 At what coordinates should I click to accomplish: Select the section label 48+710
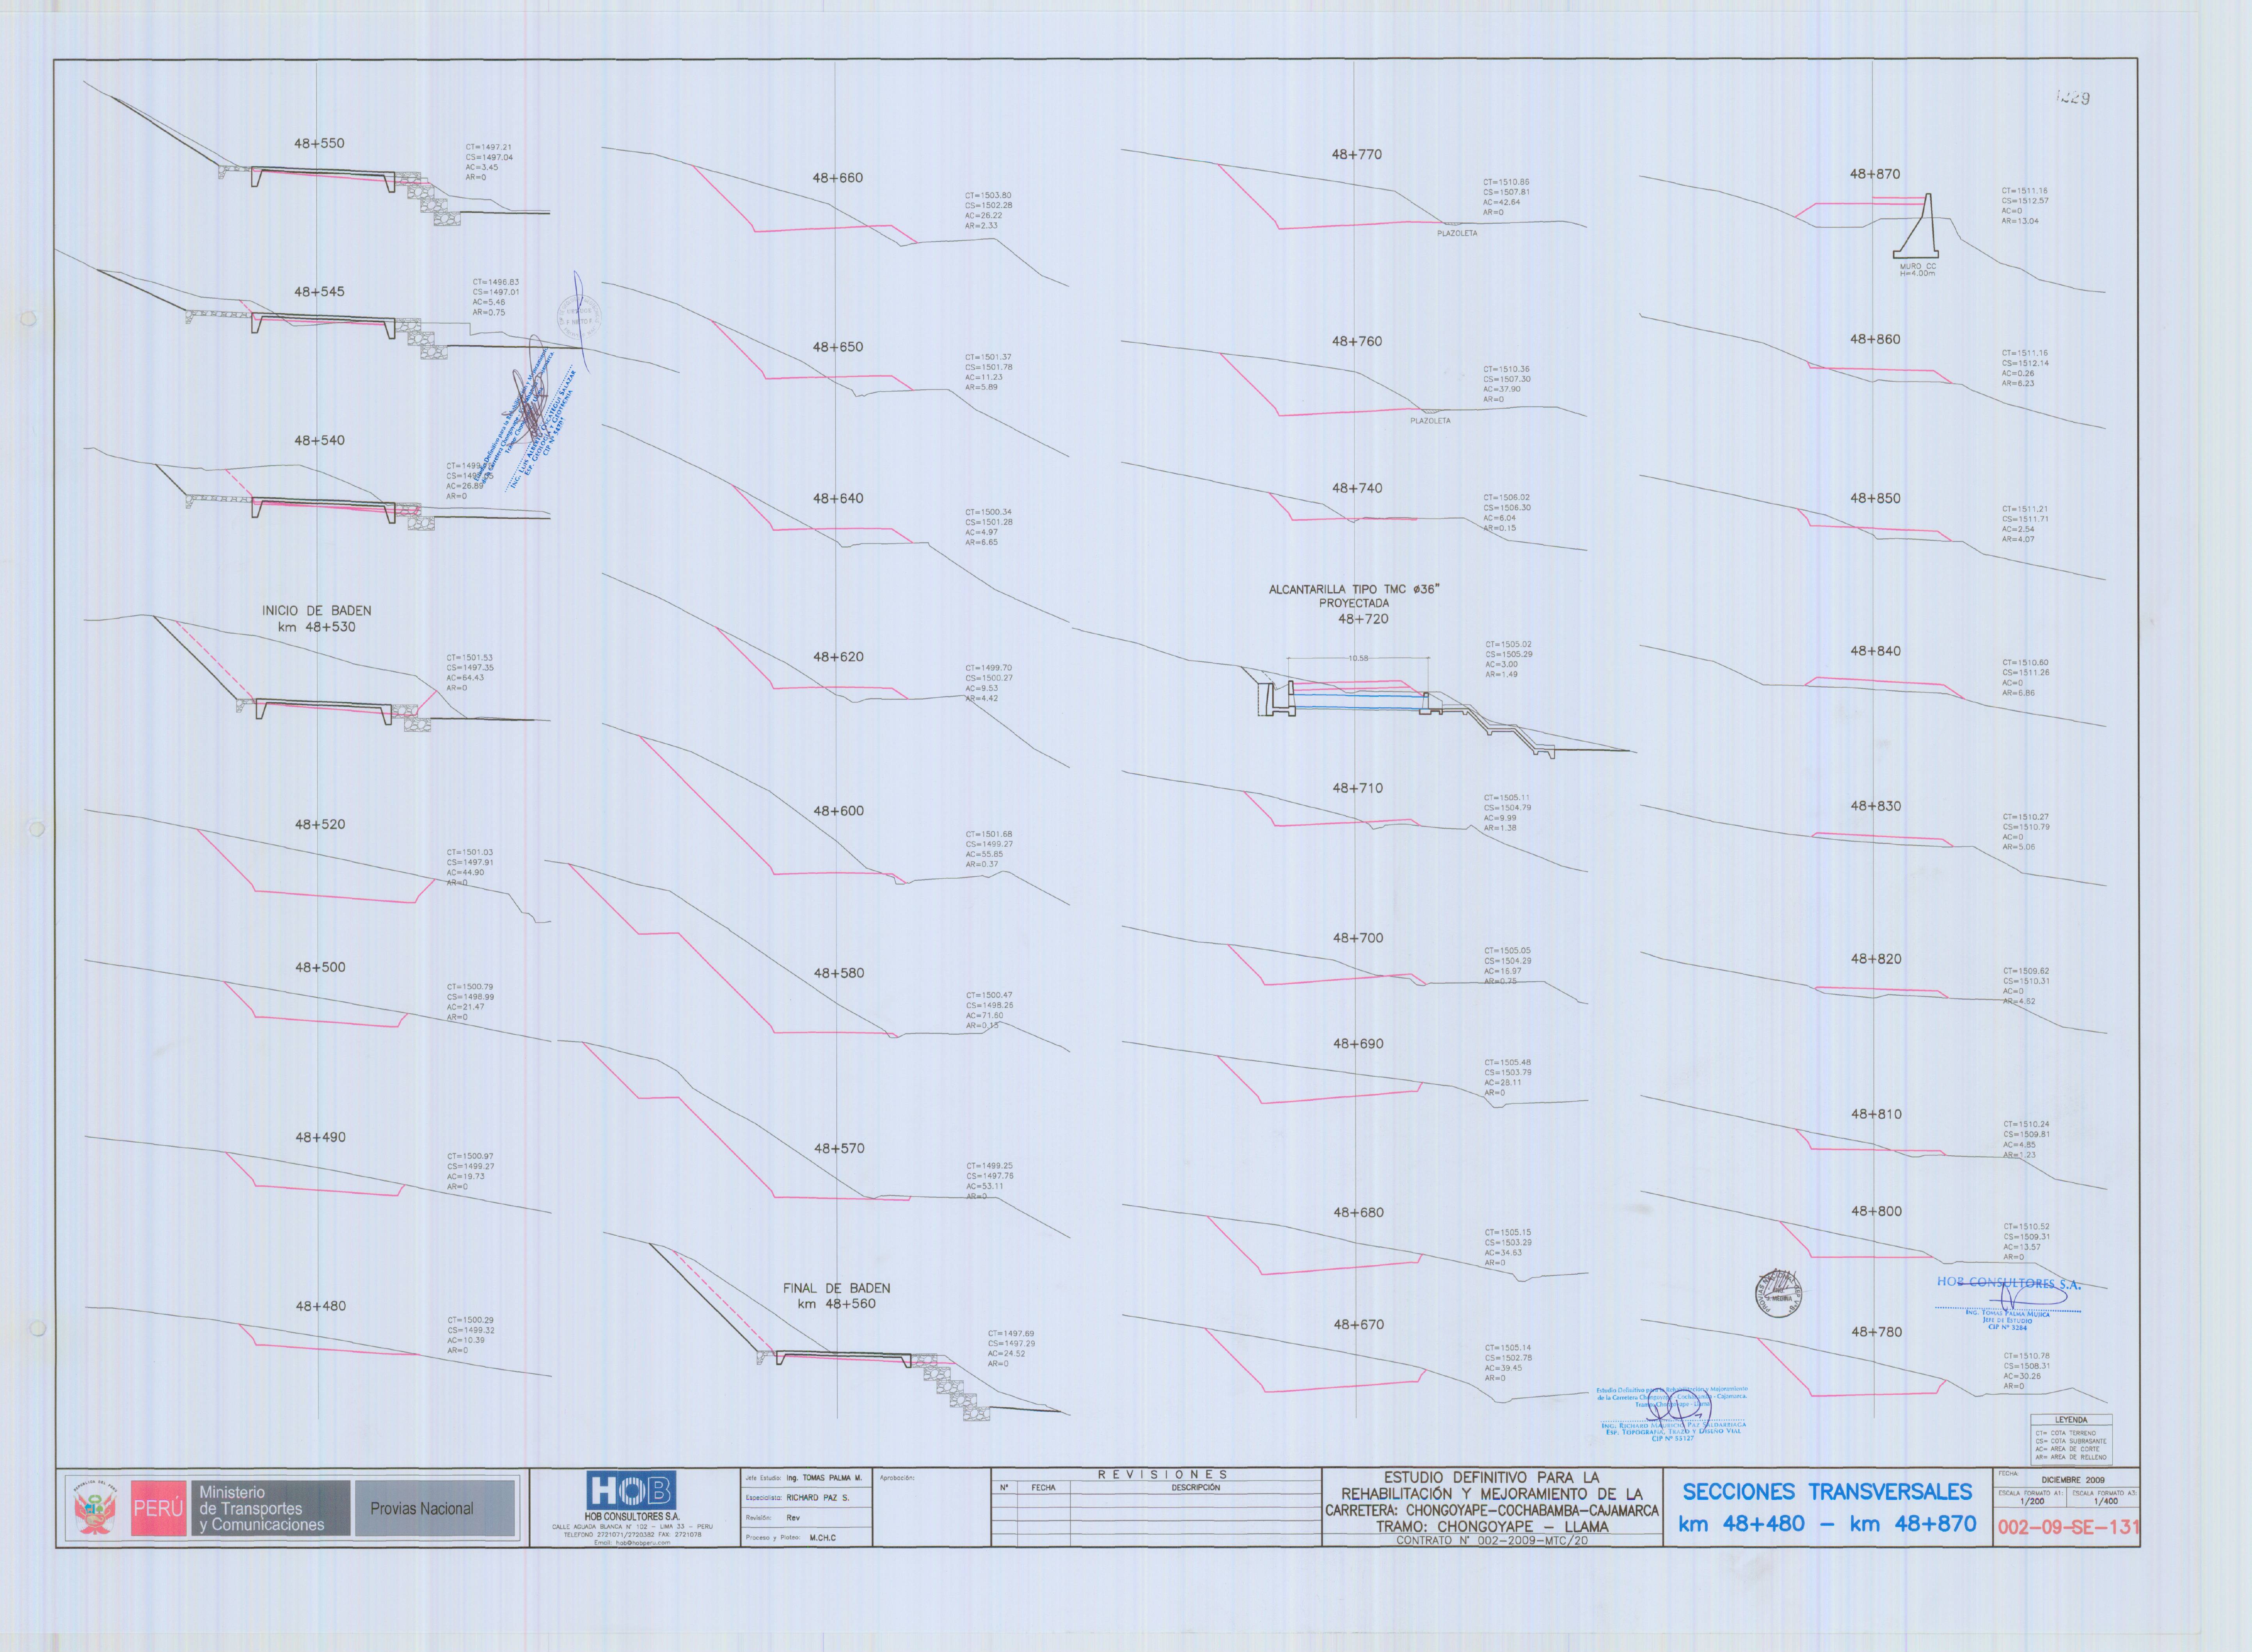point(1358,788)
